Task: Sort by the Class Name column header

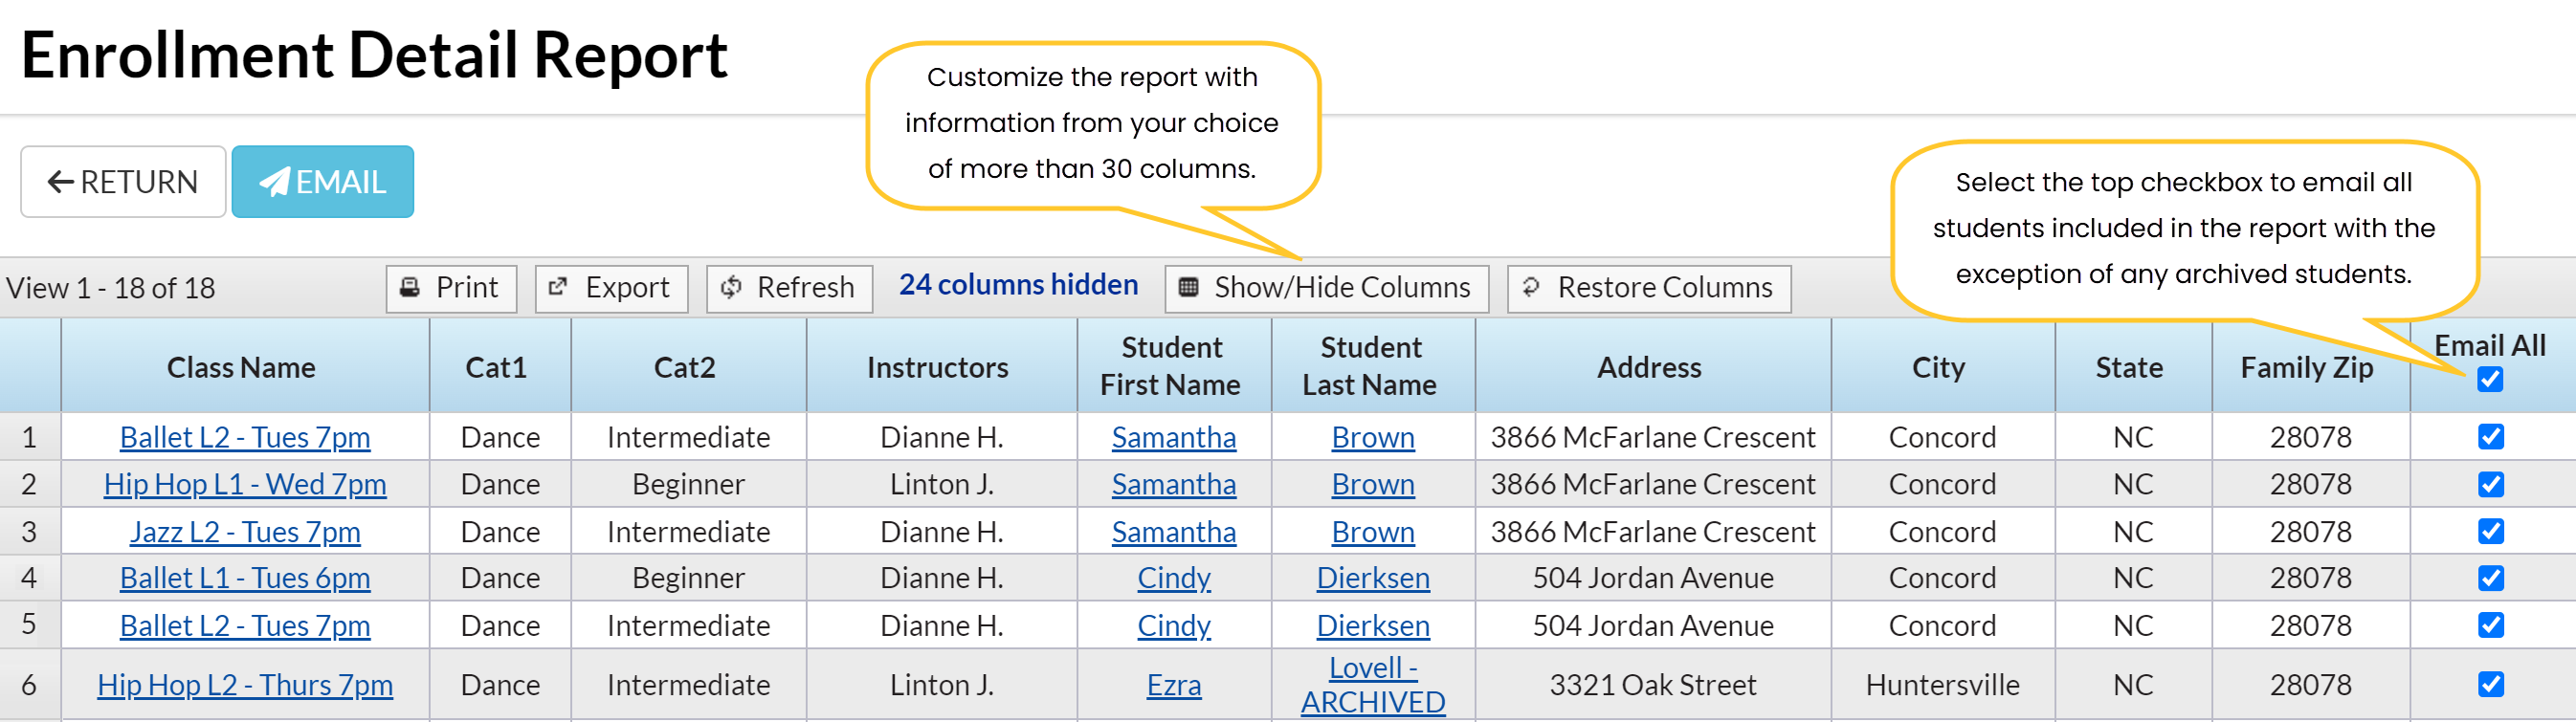Action: [x=241, y=367]
